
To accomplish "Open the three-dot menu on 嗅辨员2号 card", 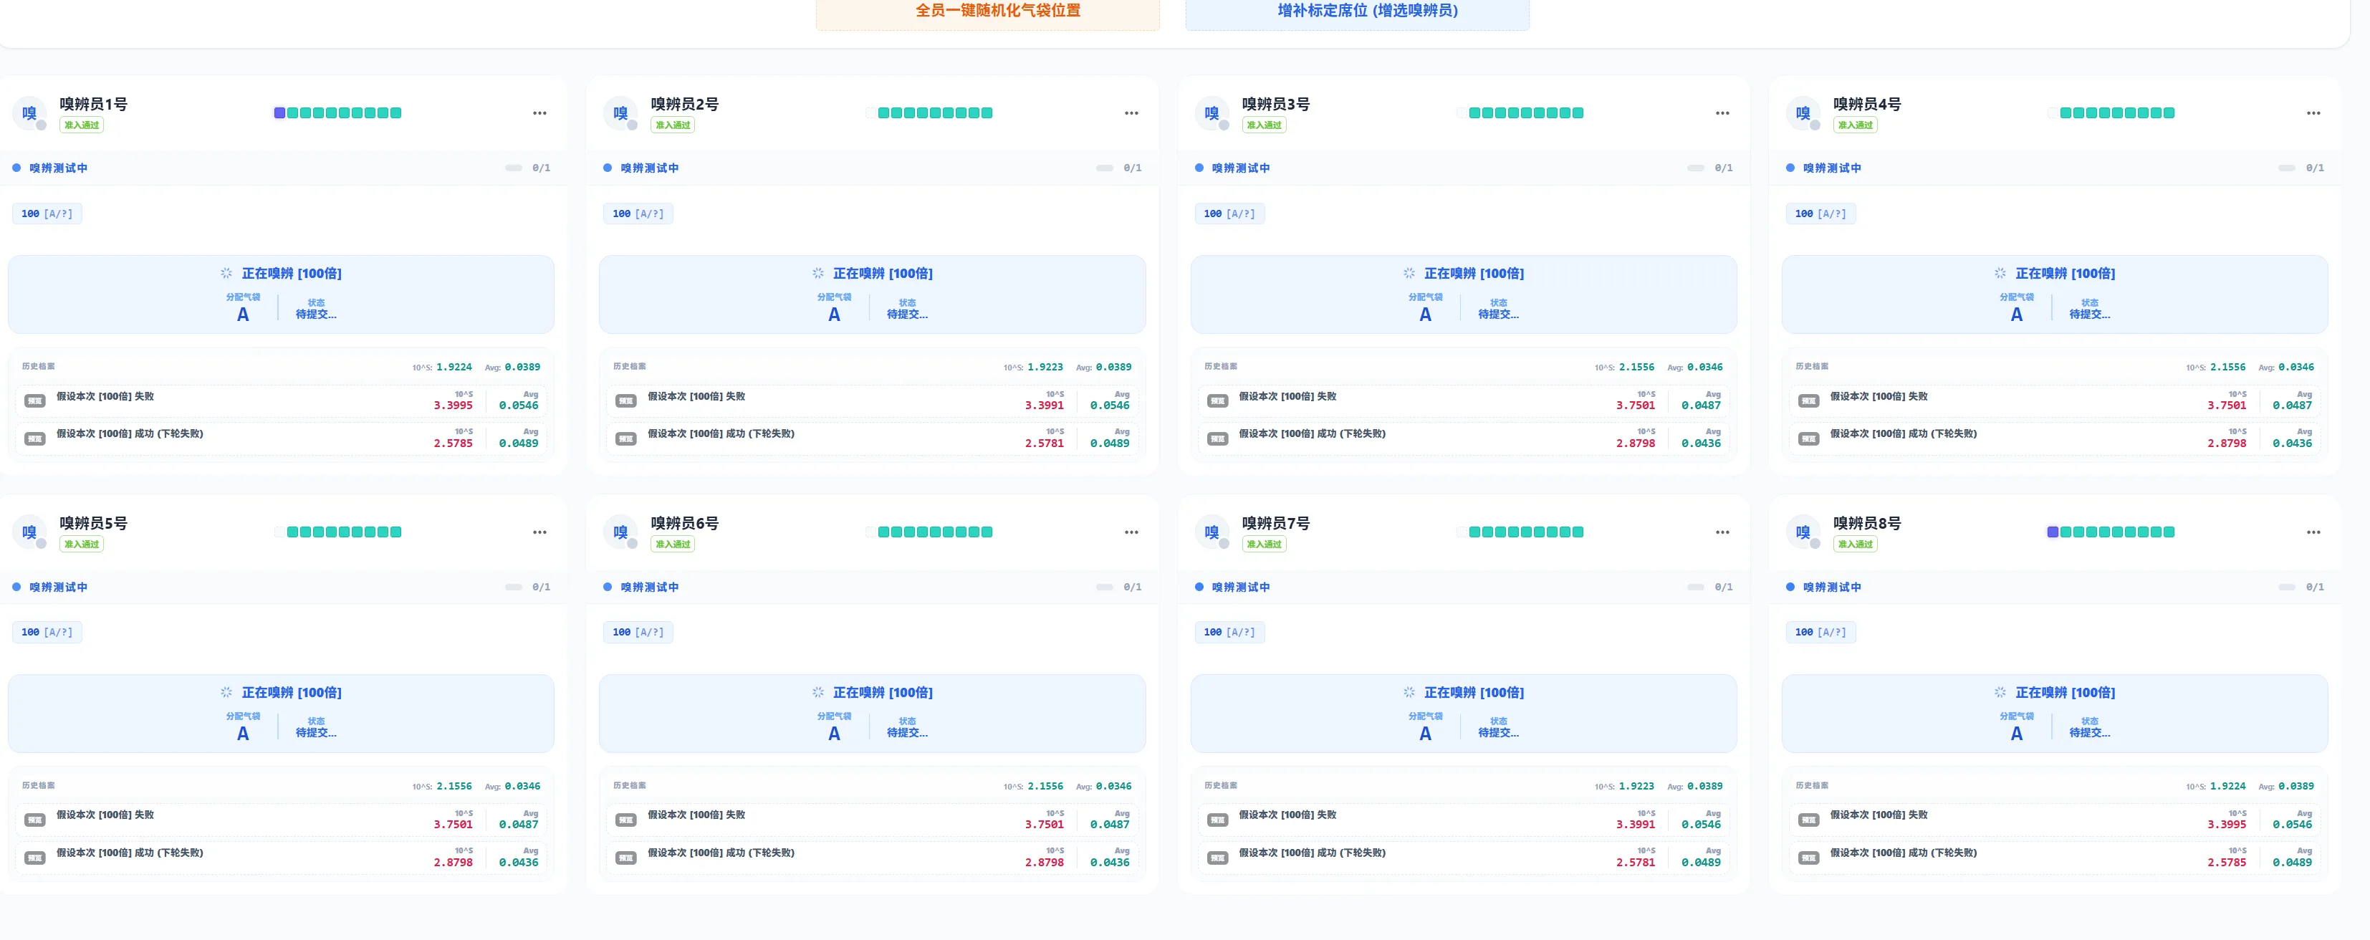I will pyautogui.click(x=1132, y=113).
